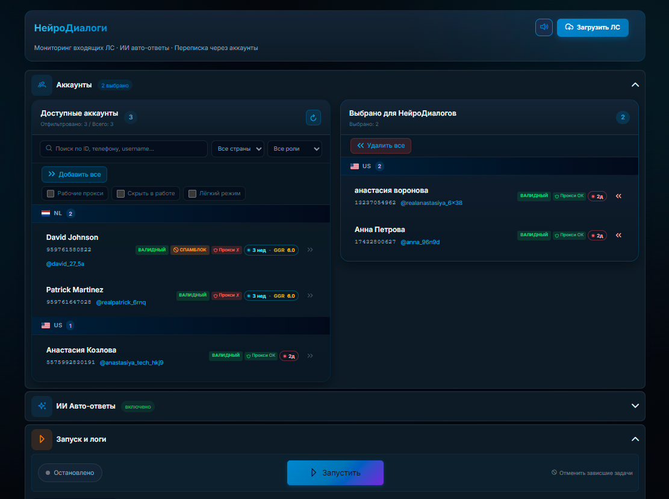Click the Добавить все button
Screen dimensions: 669x499
74,174
